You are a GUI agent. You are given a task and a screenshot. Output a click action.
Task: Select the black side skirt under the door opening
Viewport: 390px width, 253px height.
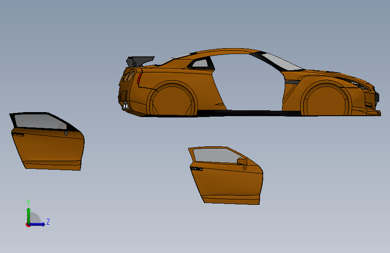pos(249,113)
